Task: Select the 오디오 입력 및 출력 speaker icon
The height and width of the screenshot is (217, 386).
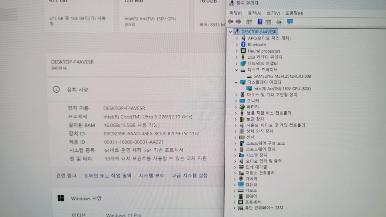Action: [241, 161]
